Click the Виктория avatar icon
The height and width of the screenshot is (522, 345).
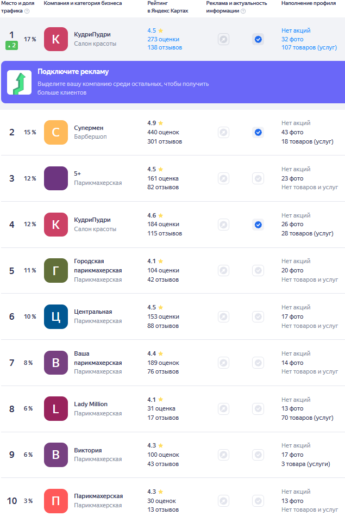pos(56,455)
